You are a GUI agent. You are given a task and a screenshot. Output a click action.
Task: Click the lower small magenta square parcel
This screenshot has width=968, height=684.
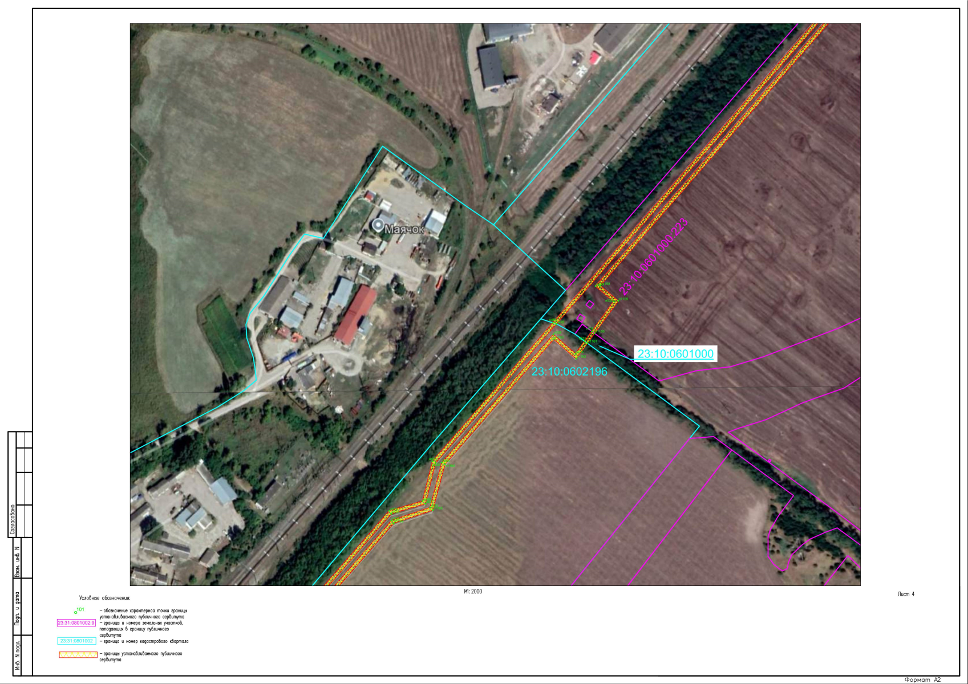[x=581, y=317]
